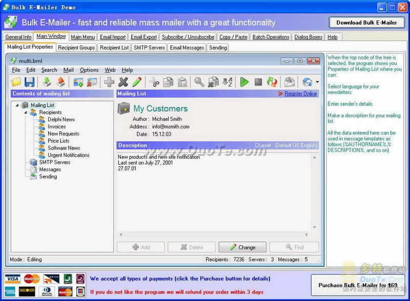Click the Delete X toolbar icon

[123, 82]
